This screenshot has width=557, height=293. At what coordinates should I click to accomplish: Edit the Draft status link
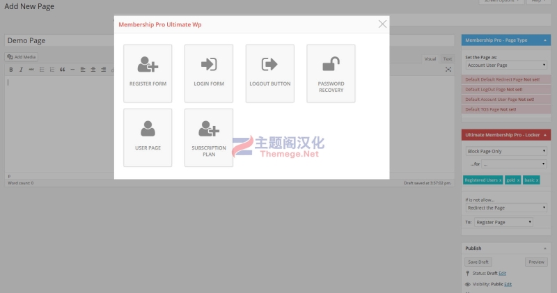(502, 273)
